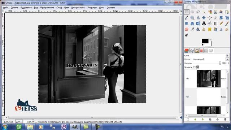The image size is (231, 130).
Task: Select the Select by Color tool
Action: click(x=210, y=12)
